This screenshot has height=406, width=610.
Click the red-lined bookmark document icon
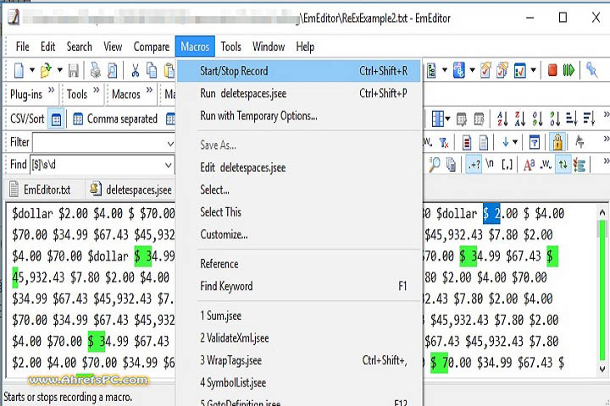(467, 143)
